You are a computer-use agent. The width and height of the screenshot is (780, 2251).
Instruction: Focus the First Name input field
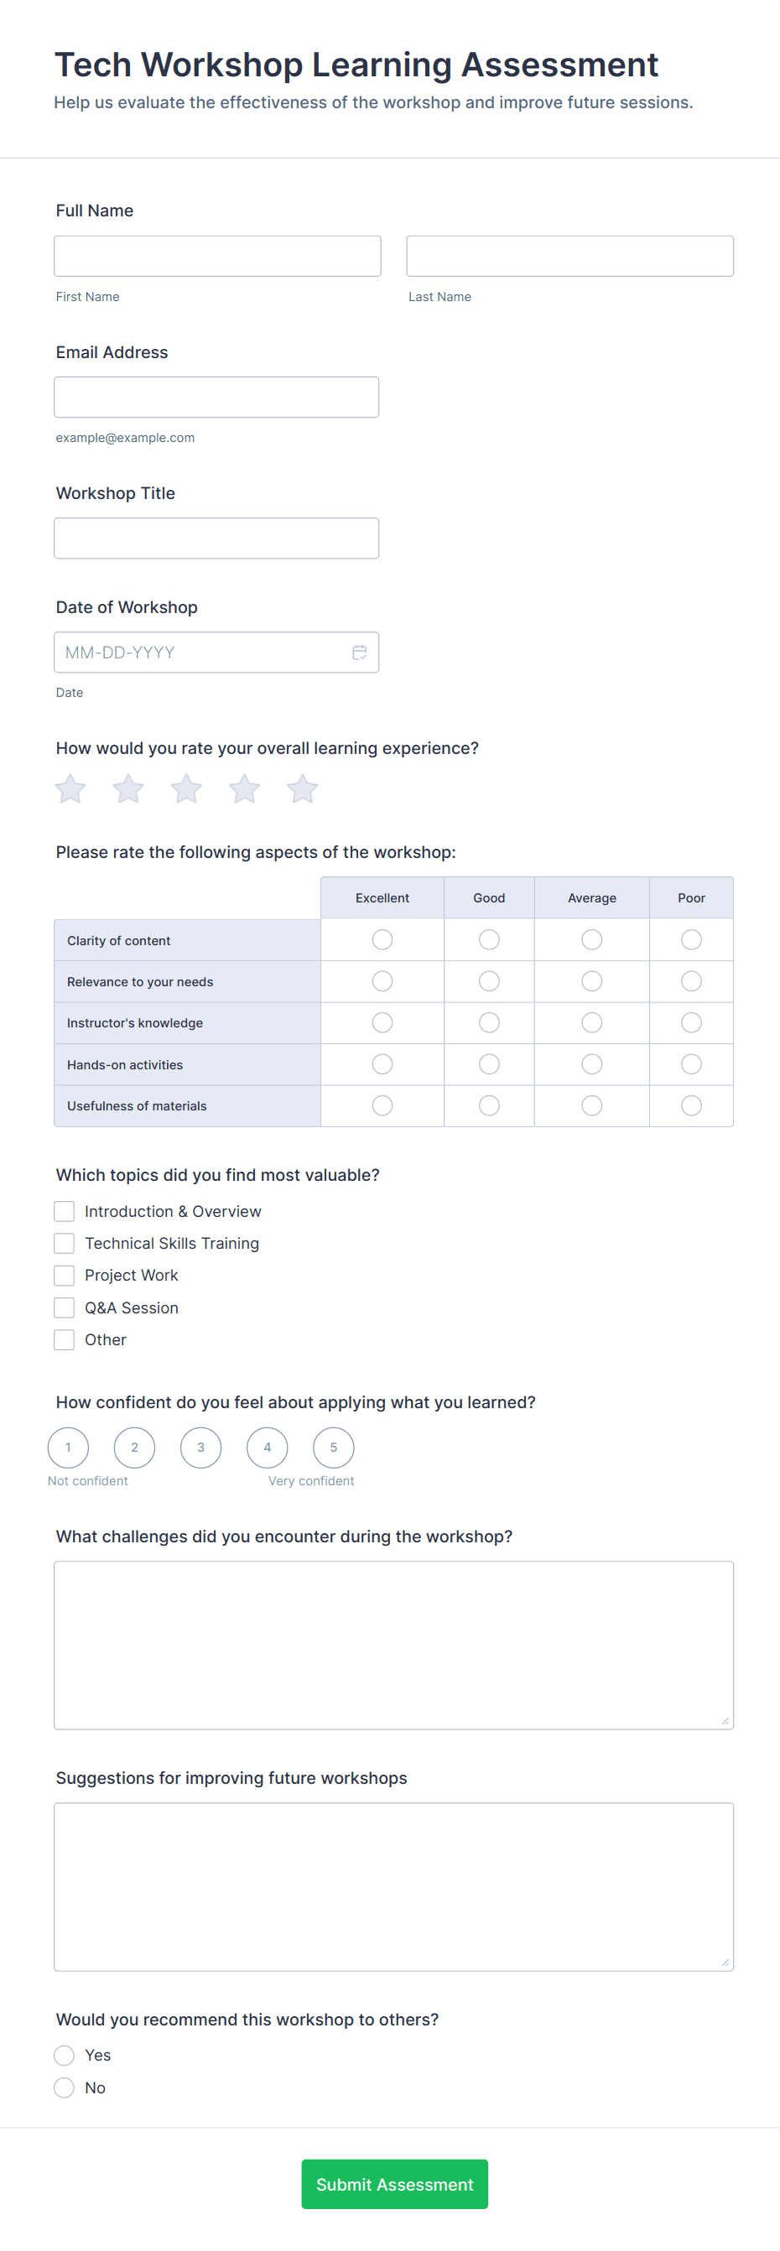217,256
